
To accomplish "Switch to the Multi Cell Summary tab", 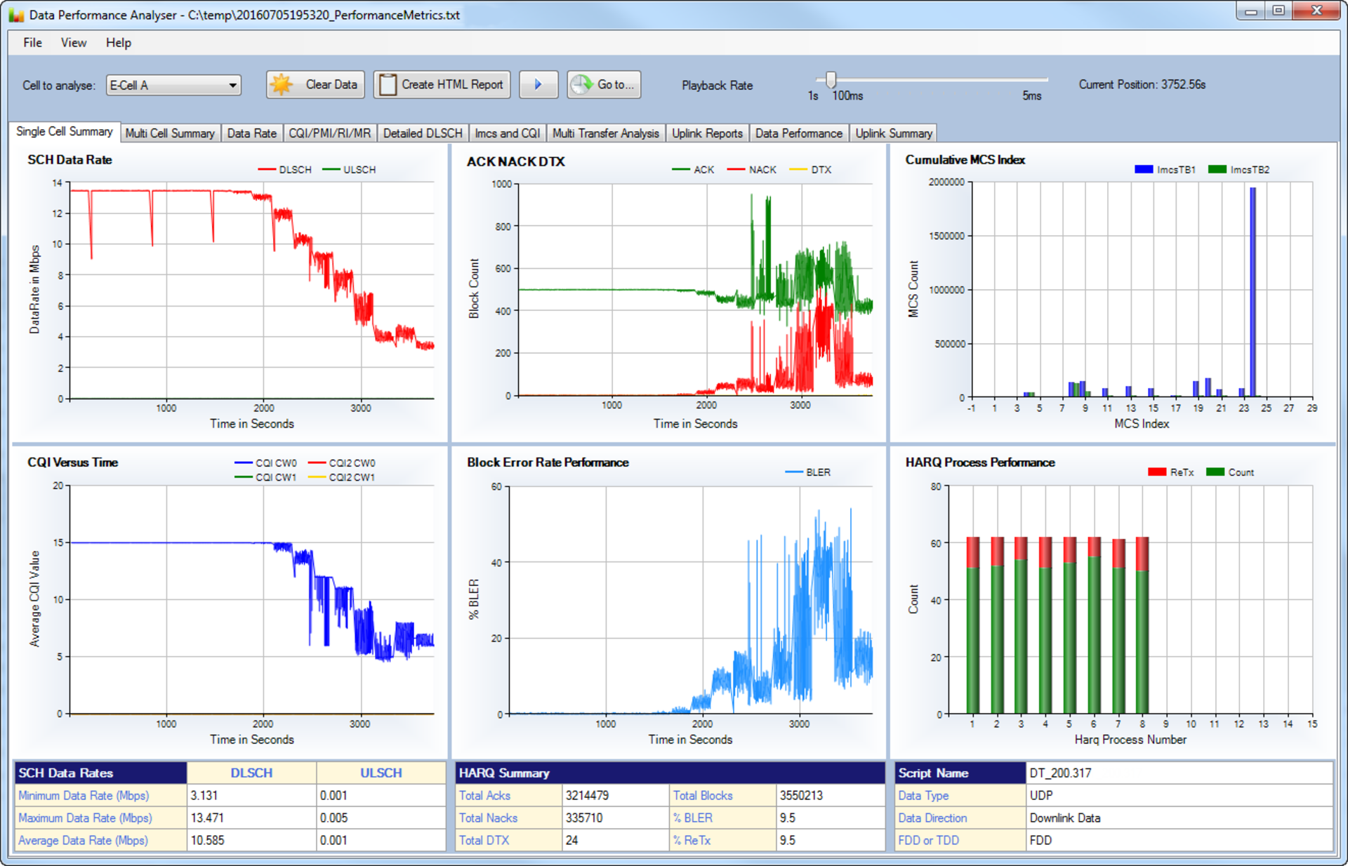I will pos(170,133).
